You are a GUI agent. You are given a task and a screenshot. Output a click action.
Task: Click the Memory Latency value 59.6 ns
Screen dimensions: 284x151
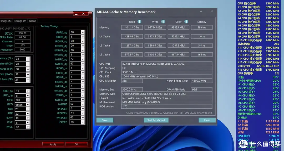click(202, 27)
